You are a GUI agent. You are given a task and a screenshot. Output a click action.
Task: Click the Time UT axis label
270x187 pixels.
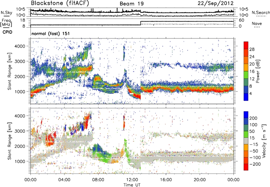point(132,185)
